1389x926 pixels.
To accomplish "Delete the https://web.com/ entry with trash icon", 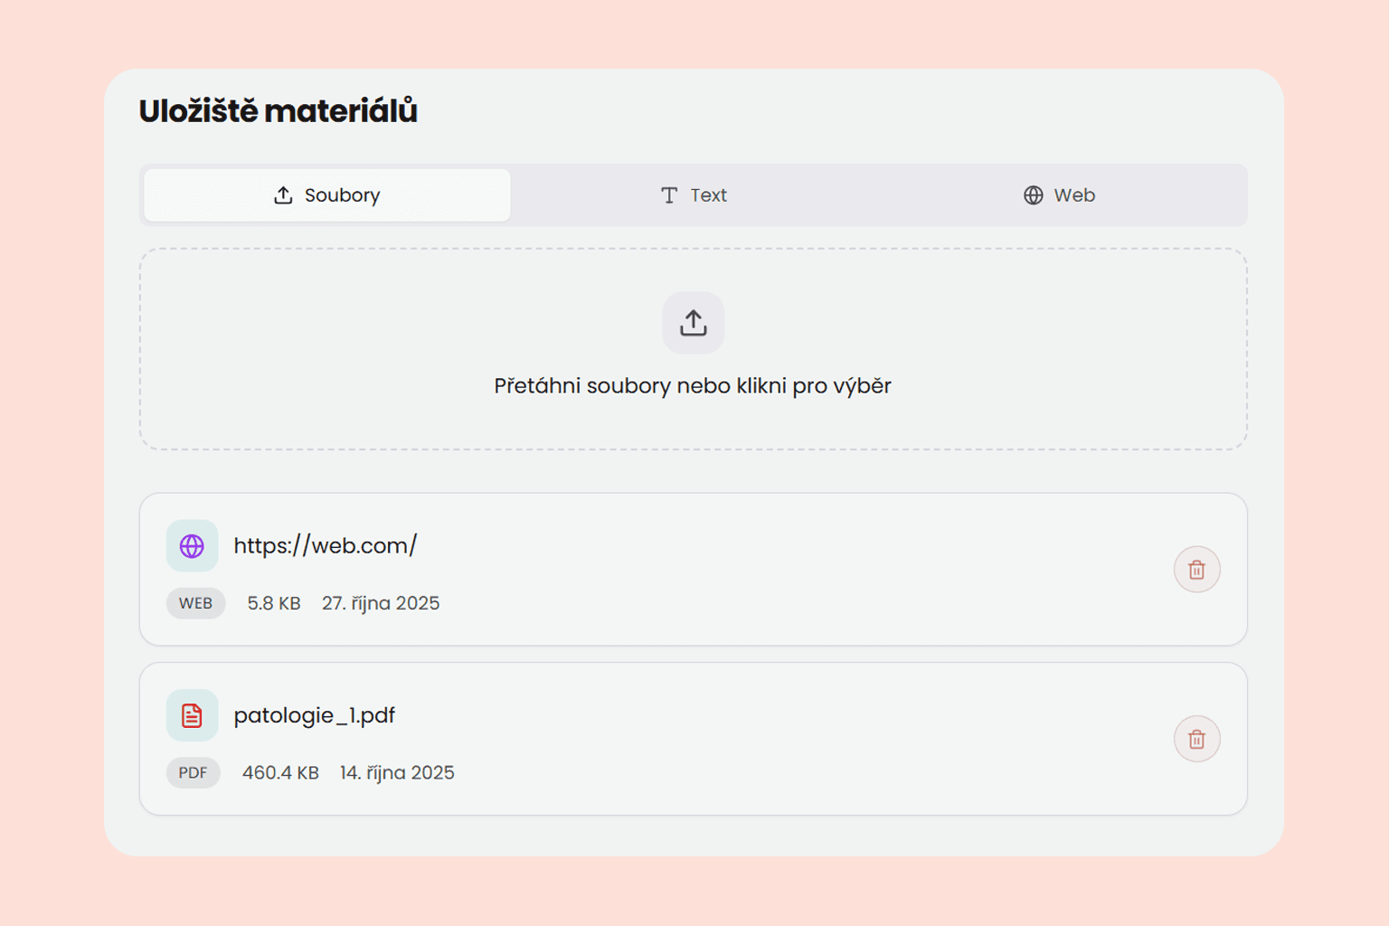I will point(1196,570).
